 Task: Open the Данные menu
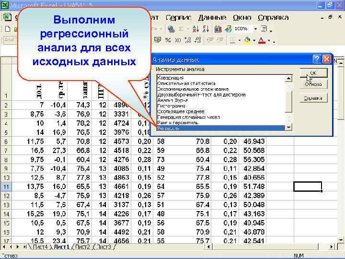click(212, 17)
